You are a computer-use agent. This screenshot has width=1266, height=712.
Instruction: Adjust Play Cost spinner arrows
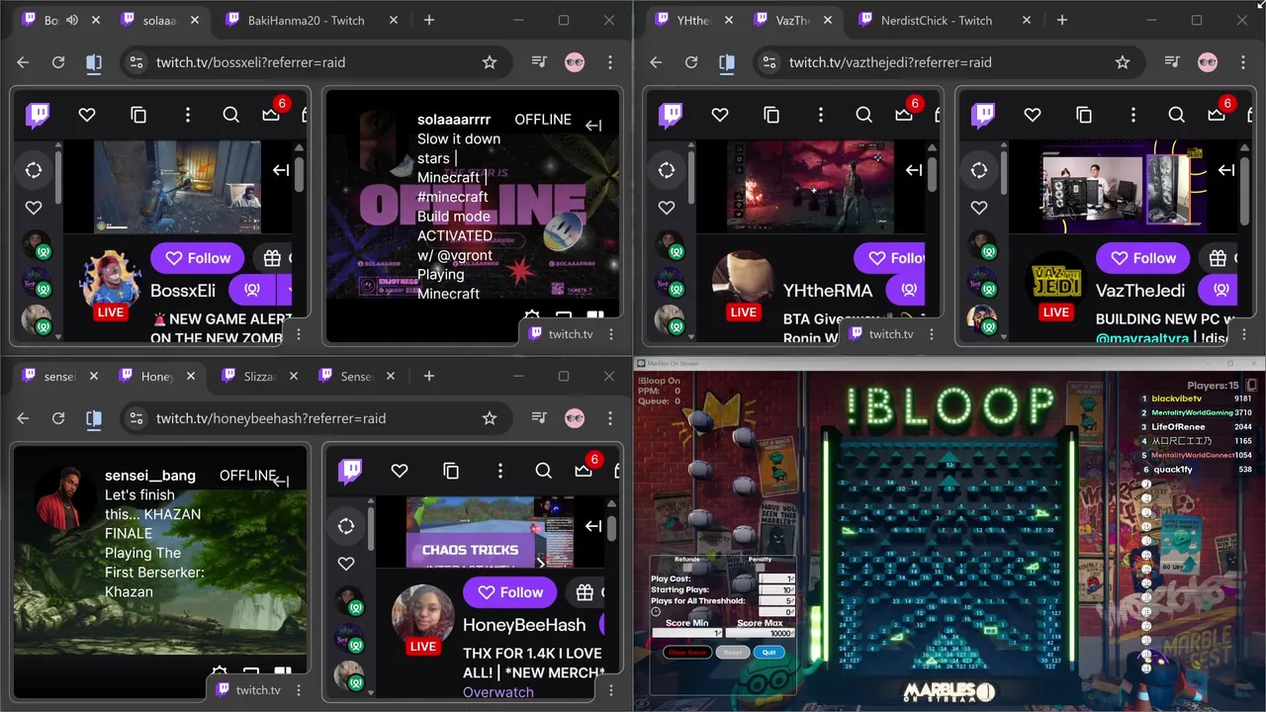tap(792, 578)
